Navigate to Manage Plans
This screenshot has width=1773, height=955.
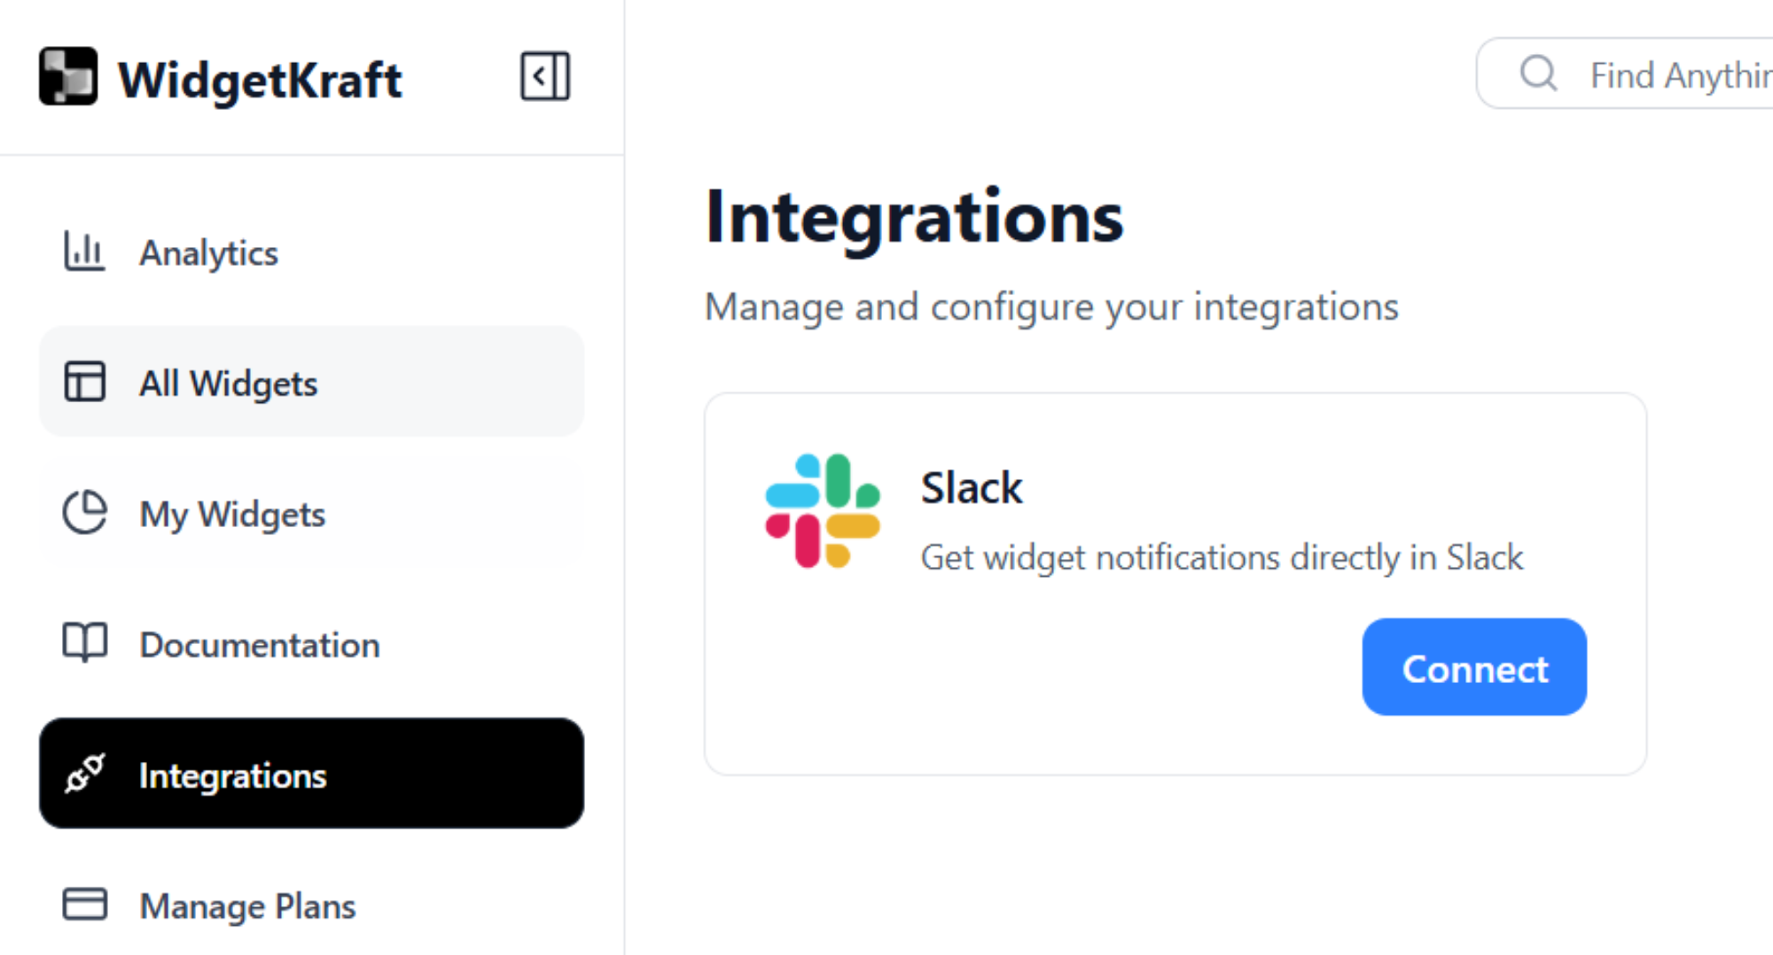point(247,905)
